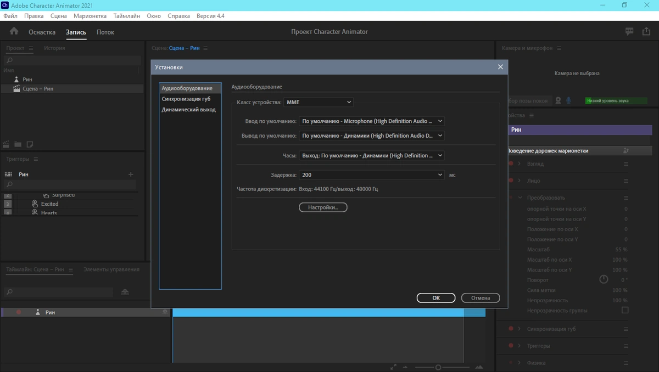Image resolution: width=659 pixels, height=372 pixels.
Task: Click the new folder icon in the Project panel
Action: coord(18,144)
